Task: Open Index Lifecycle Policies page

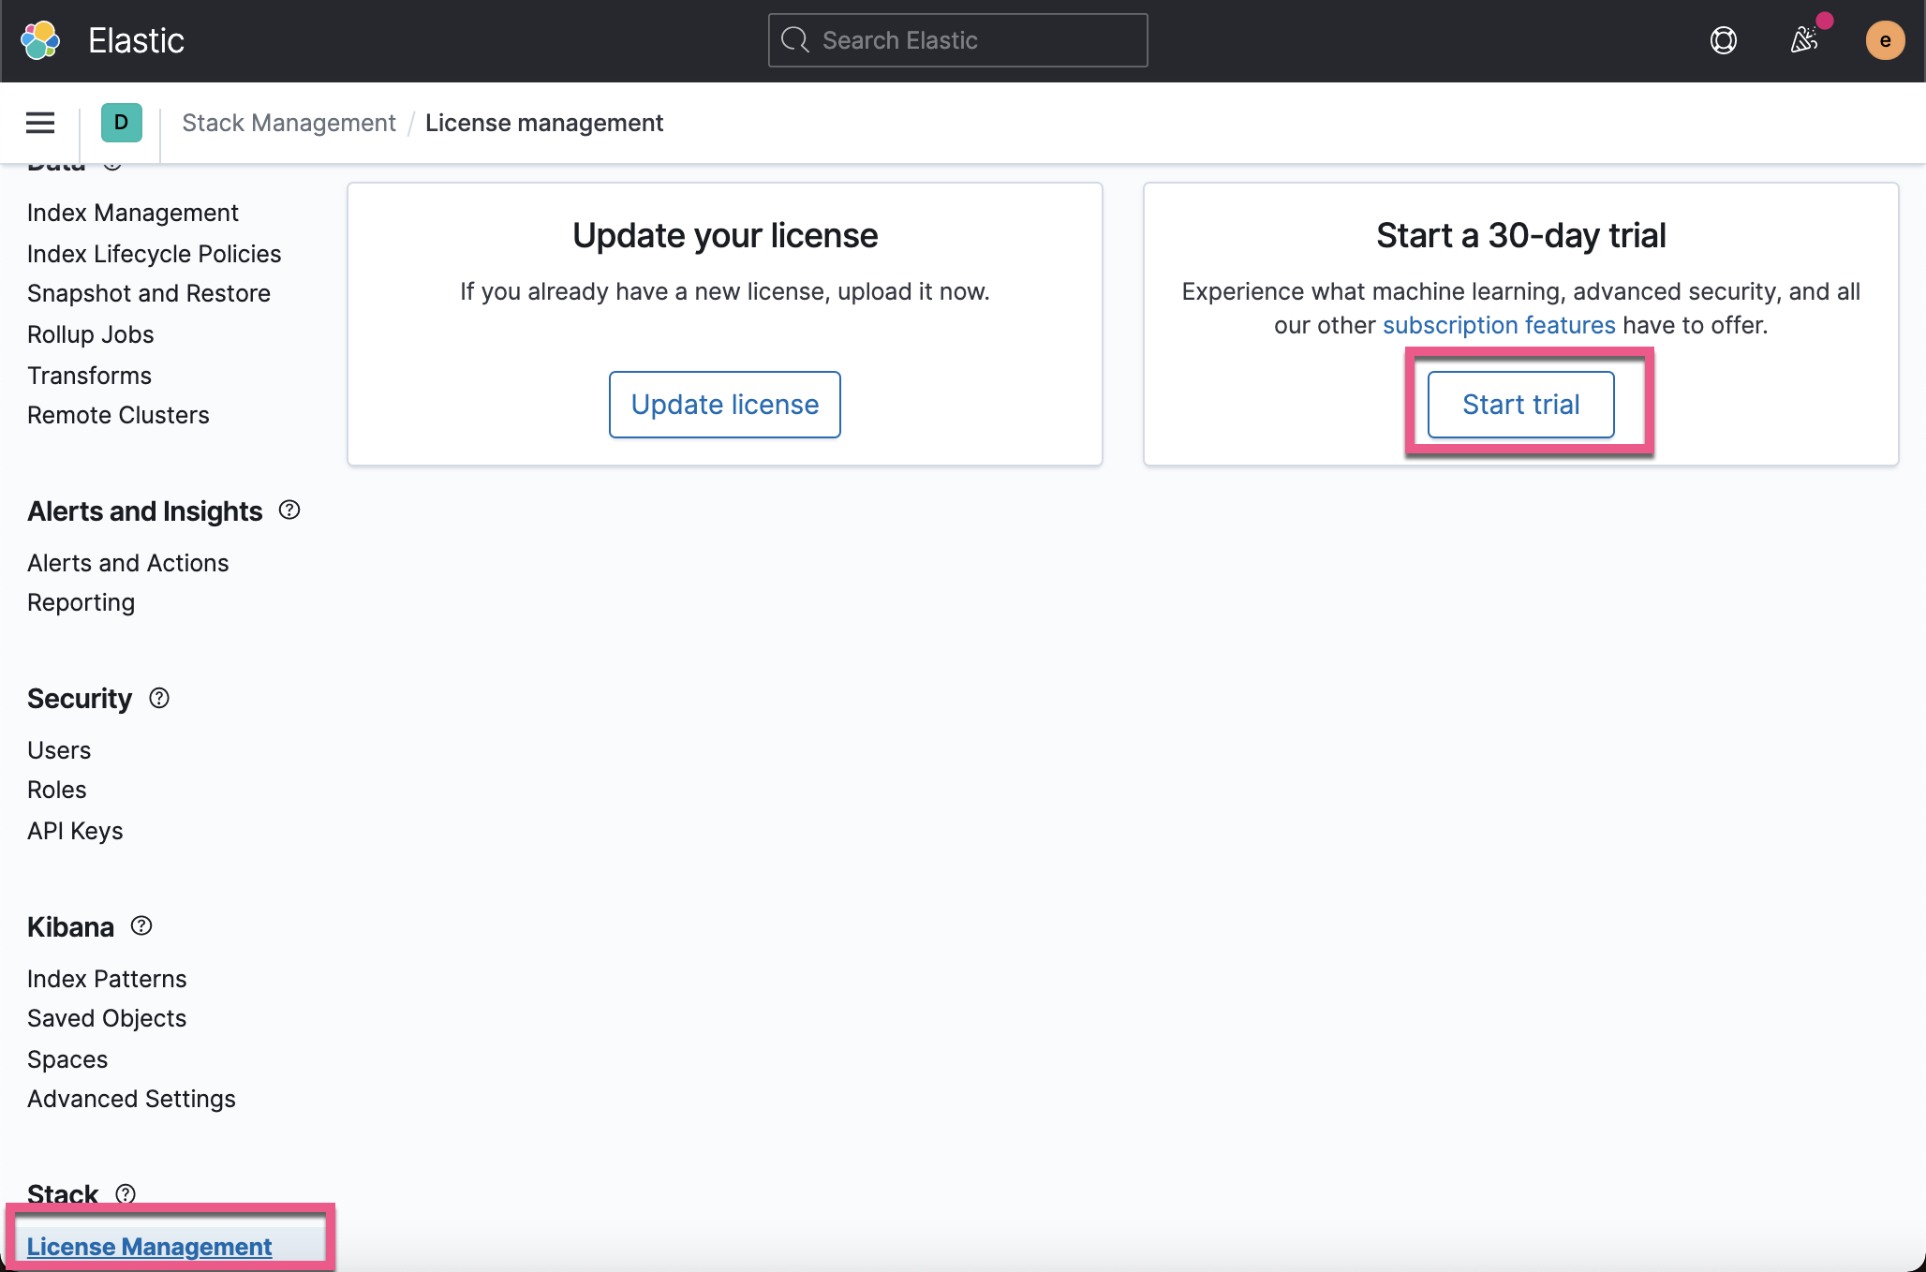Action: [x=154, y=253]
